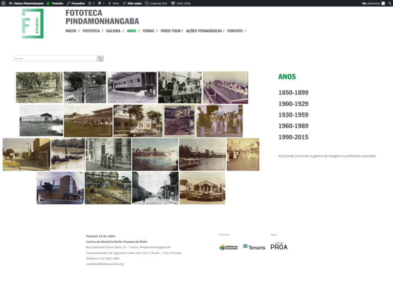
Task: Click the Tenaris partner logo
Action: 254,247
